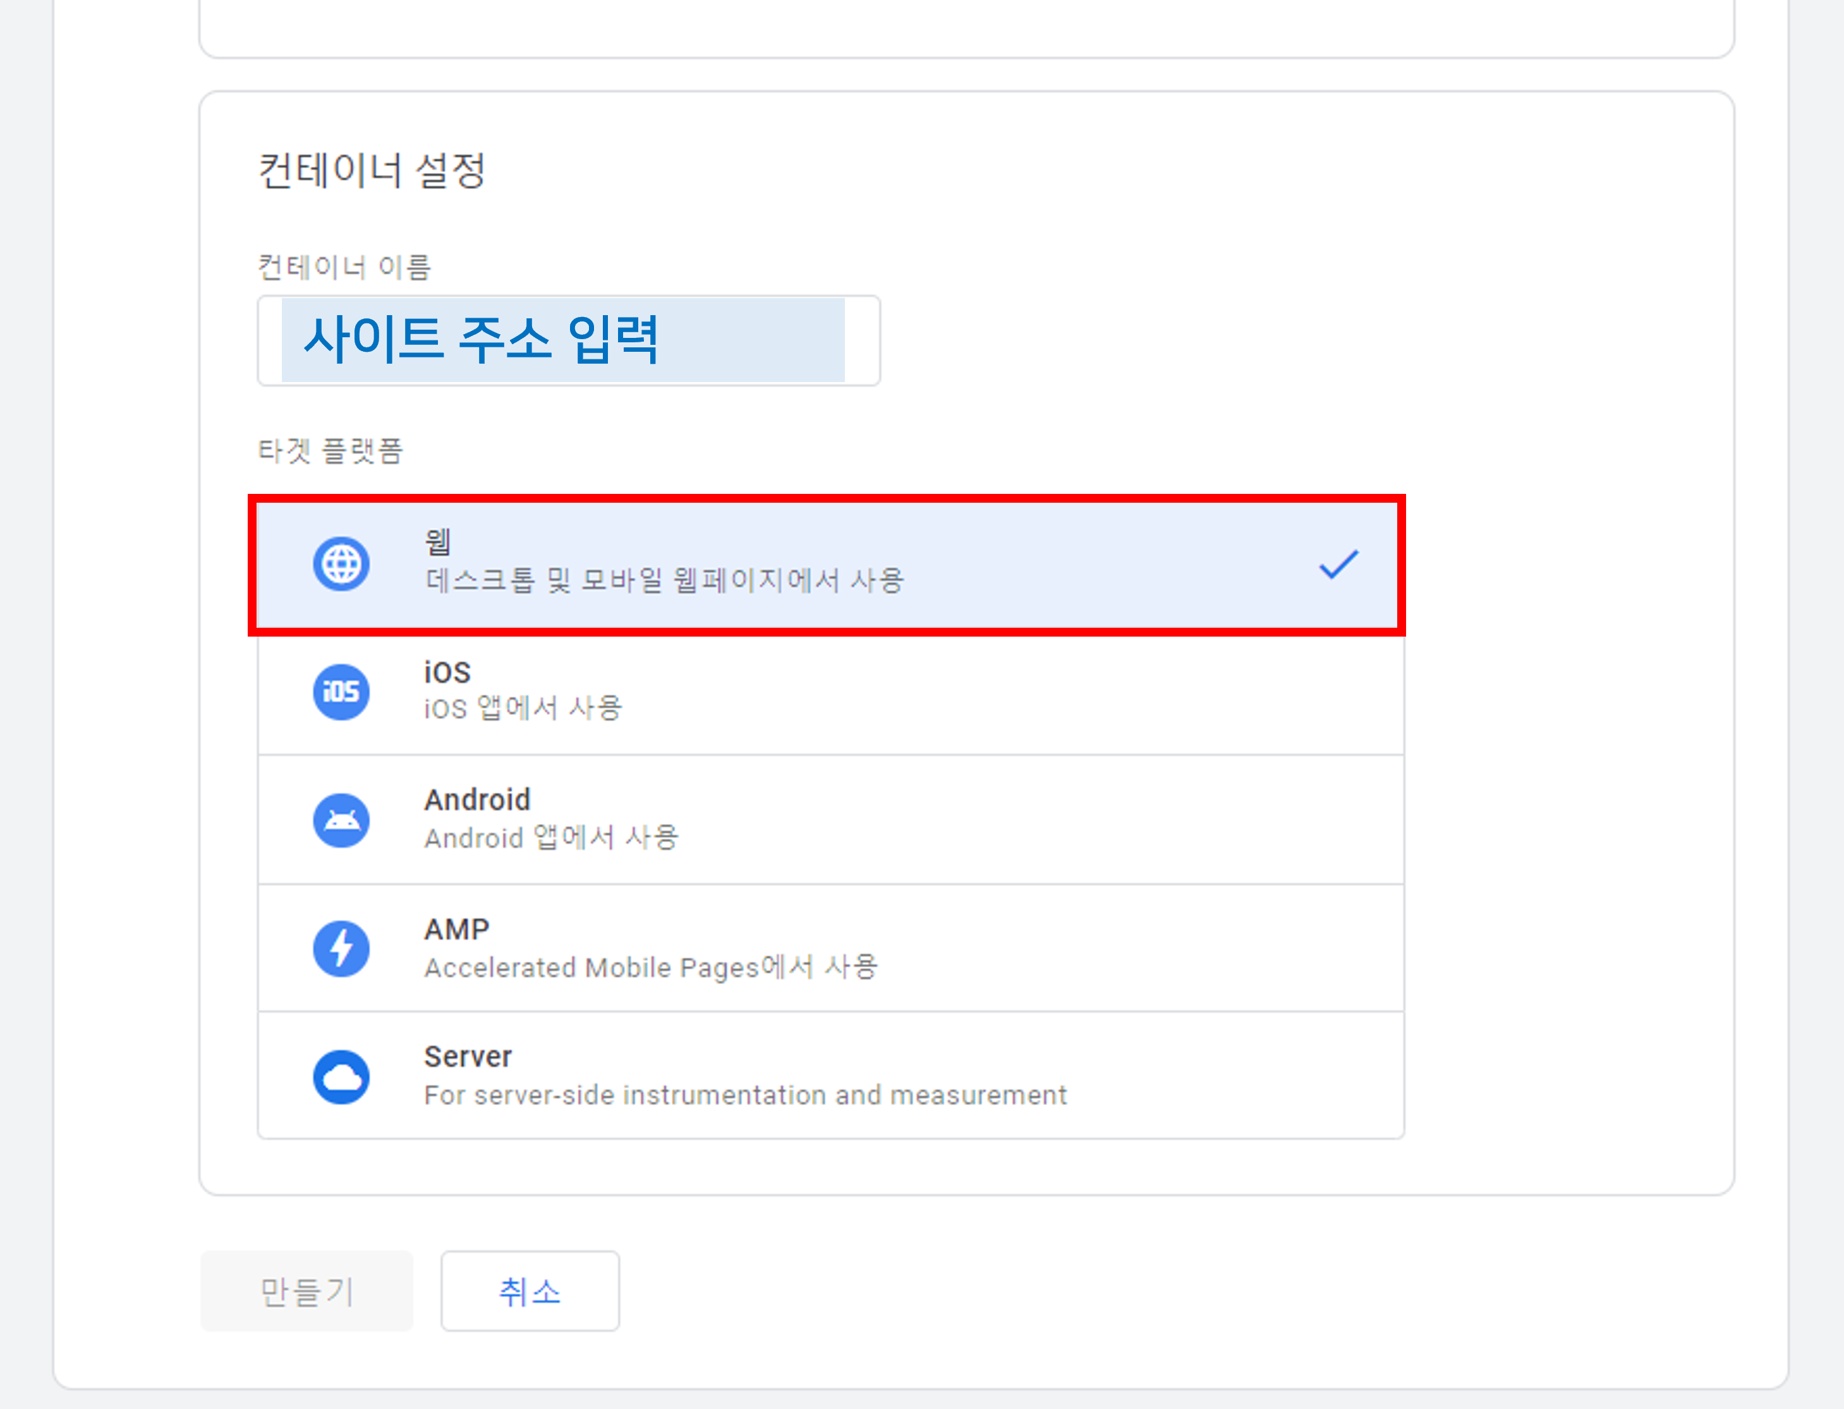Click the Server cloud icon
This screenshot has height=1409, width=1844.
tap(341, 1077)
